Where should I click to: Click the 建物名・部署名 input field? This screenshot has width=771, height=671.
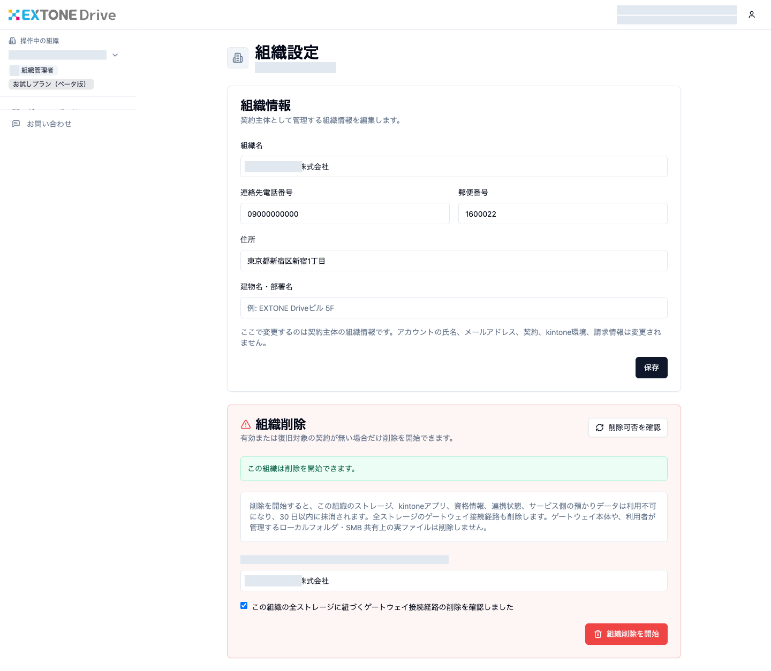[454, 308]
